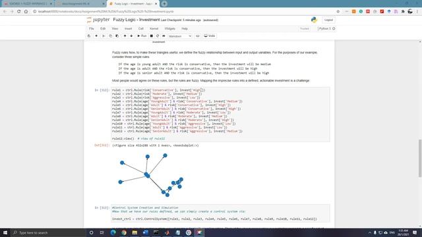Go to browser home page
This screenshot has width=422, height=237.
click(x=26, y=12)
